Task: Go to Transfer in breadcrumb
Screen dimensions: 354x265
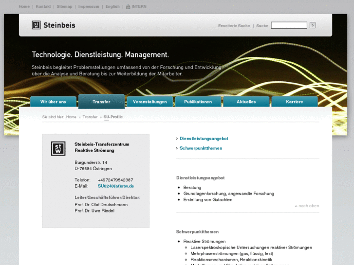Action: coord(90,117)
